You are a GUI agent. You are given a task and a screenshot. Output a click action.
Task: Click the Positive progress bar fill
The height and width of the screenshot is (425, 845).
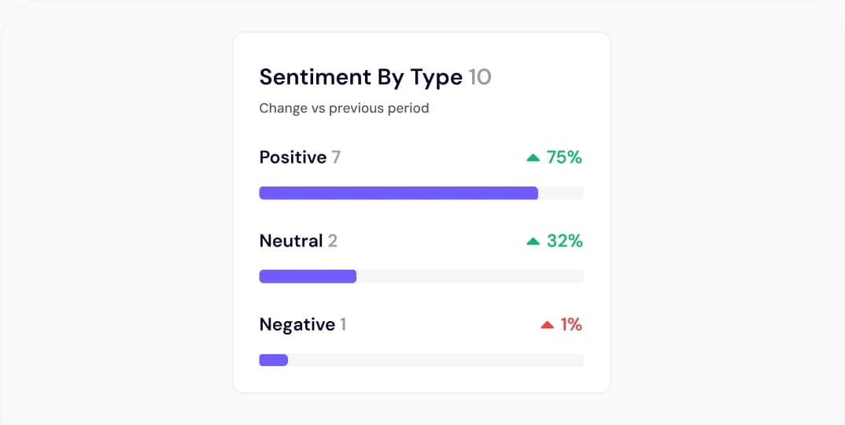[399, 193]
